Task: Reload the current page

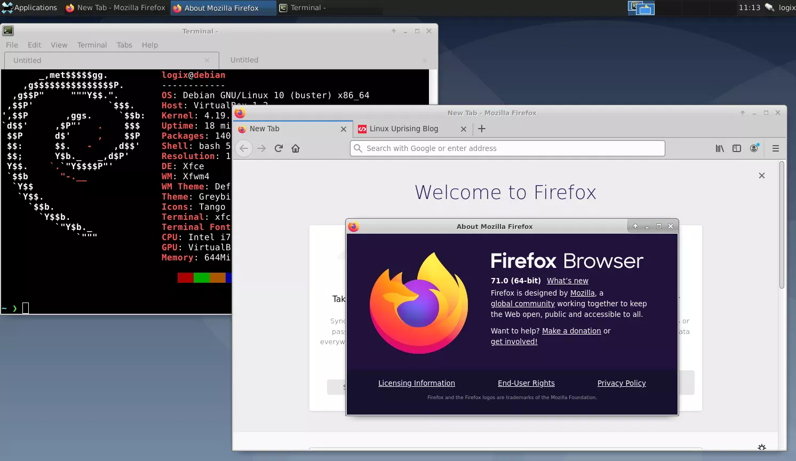Action: (278, 148)
